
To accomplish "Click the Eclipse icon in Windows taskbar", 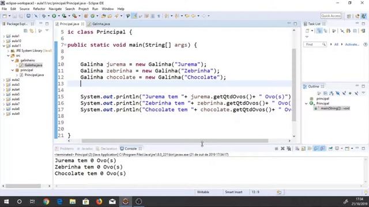I will [x=126, y=201].
